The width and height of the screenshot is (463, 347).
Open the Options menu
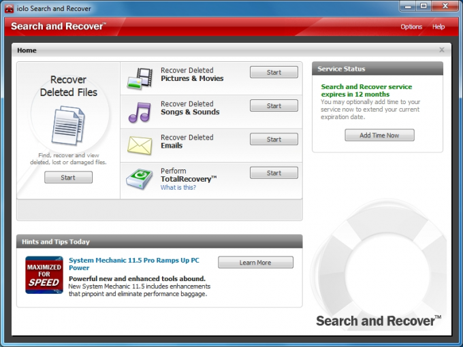point(411,27)
